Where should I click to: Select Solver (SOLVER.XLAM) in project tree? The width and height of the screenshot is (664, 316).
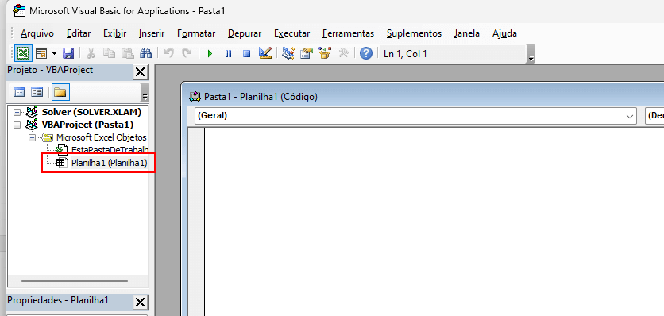point(91,112)
